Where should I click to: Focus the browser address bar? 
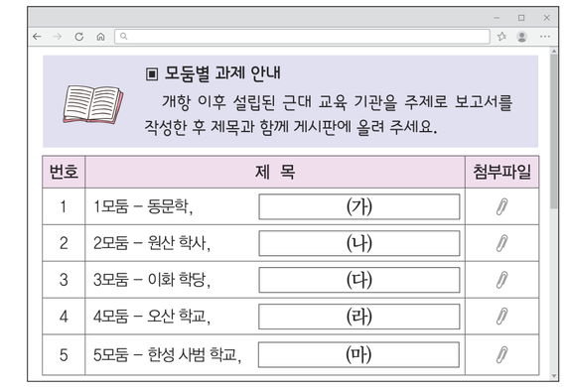(x=302, y=37)
